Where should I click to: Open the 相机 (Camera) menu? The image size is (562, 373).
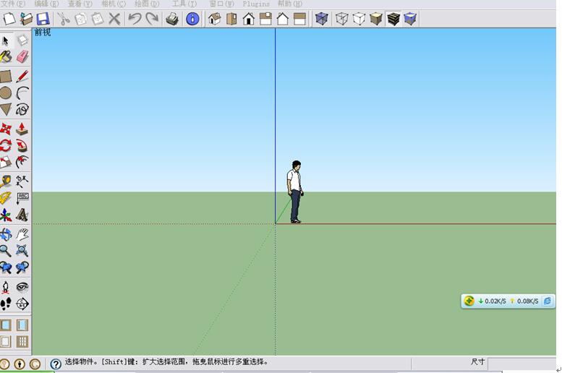tap(113, 4)
